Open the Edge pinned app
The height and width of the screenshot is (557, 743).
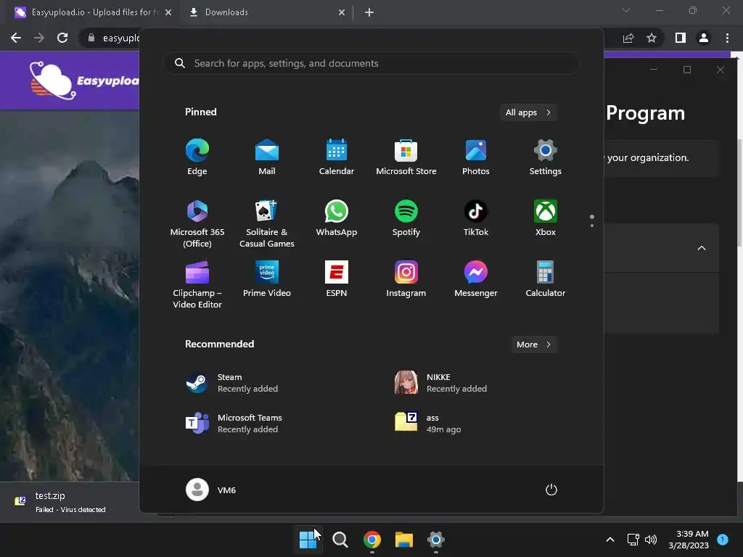(x=197, y=157)
